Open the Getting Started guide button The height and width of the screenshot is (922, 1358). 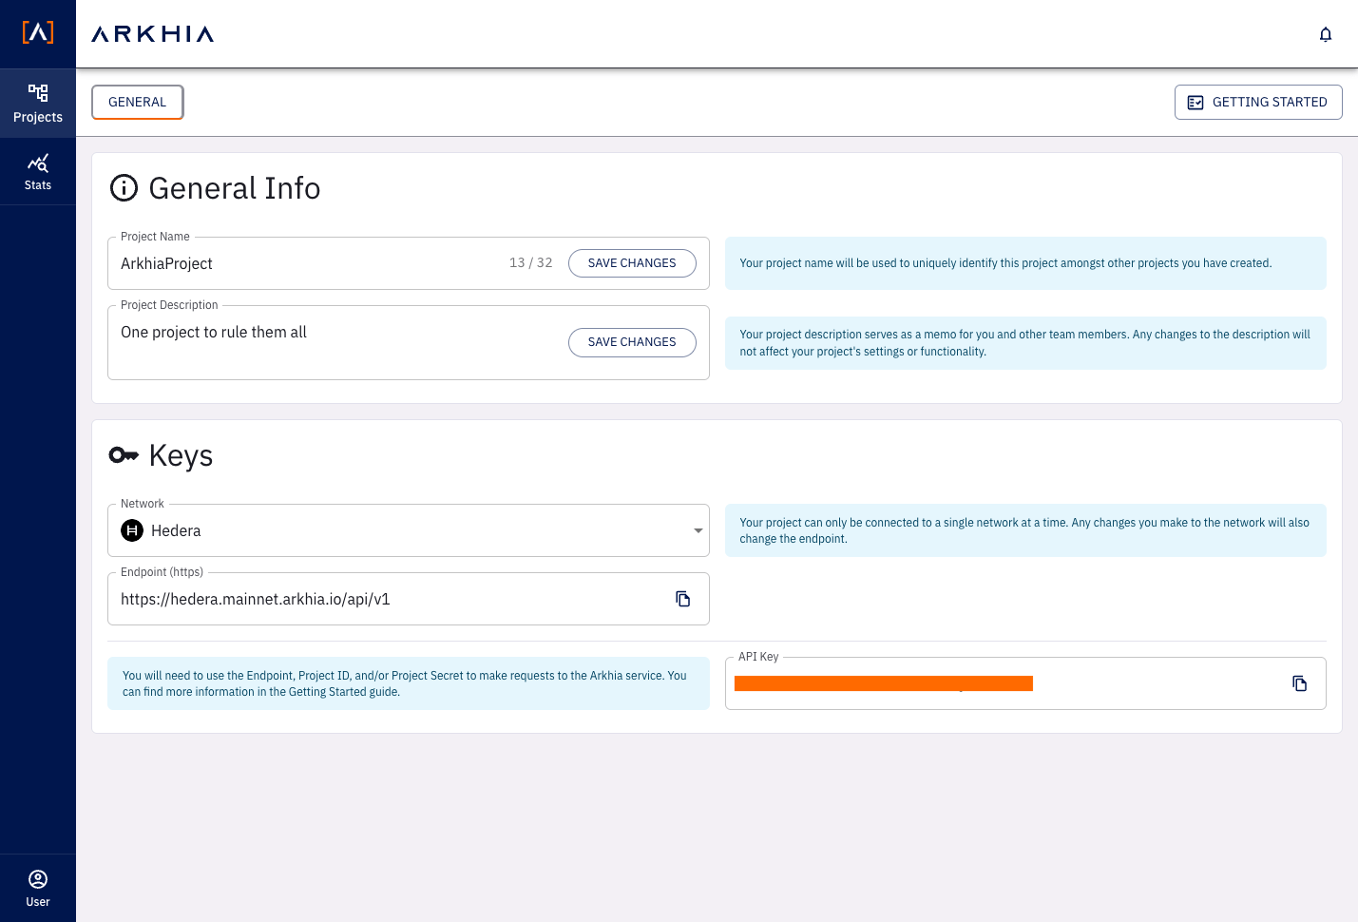pos(1258,103)
